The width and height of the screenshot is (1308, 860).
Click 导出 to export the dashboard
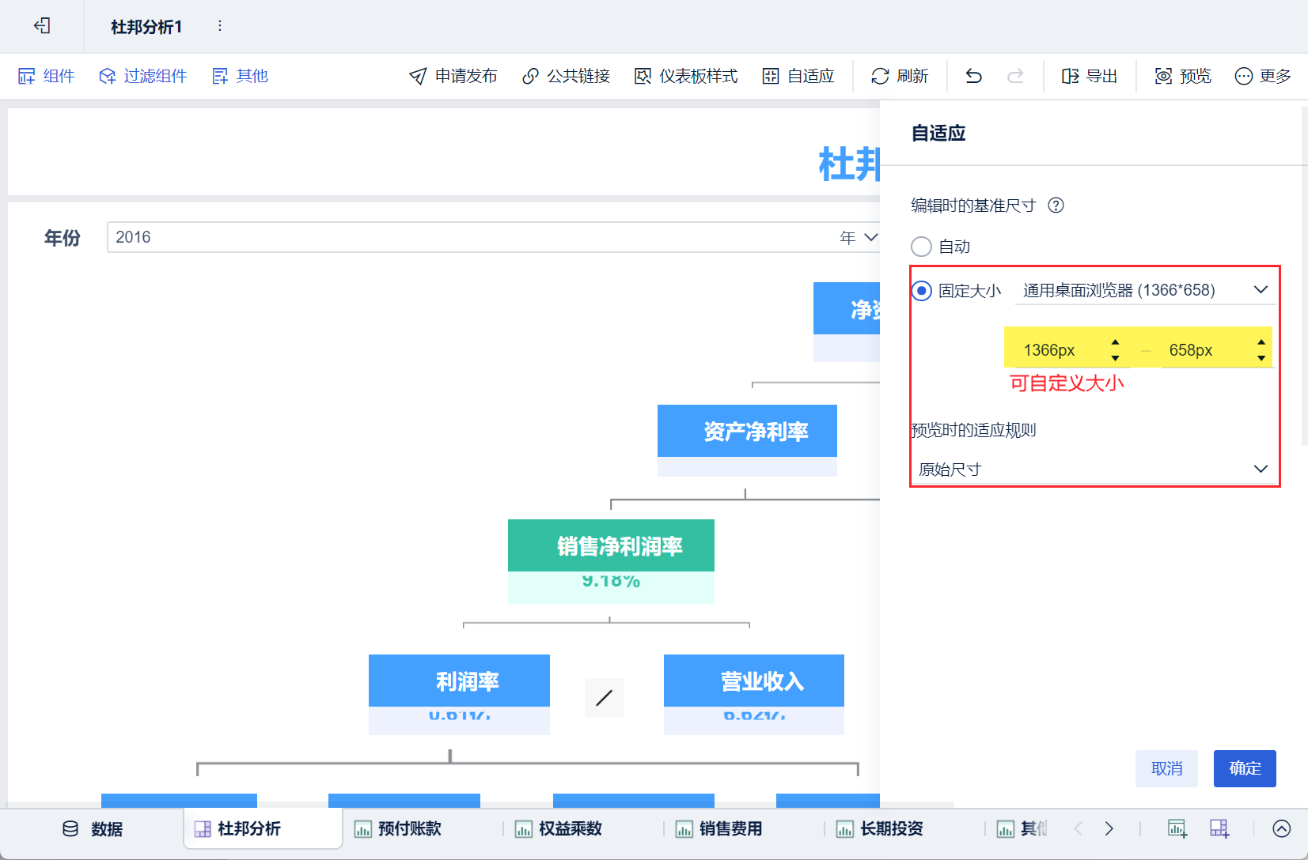(1089, 76)
